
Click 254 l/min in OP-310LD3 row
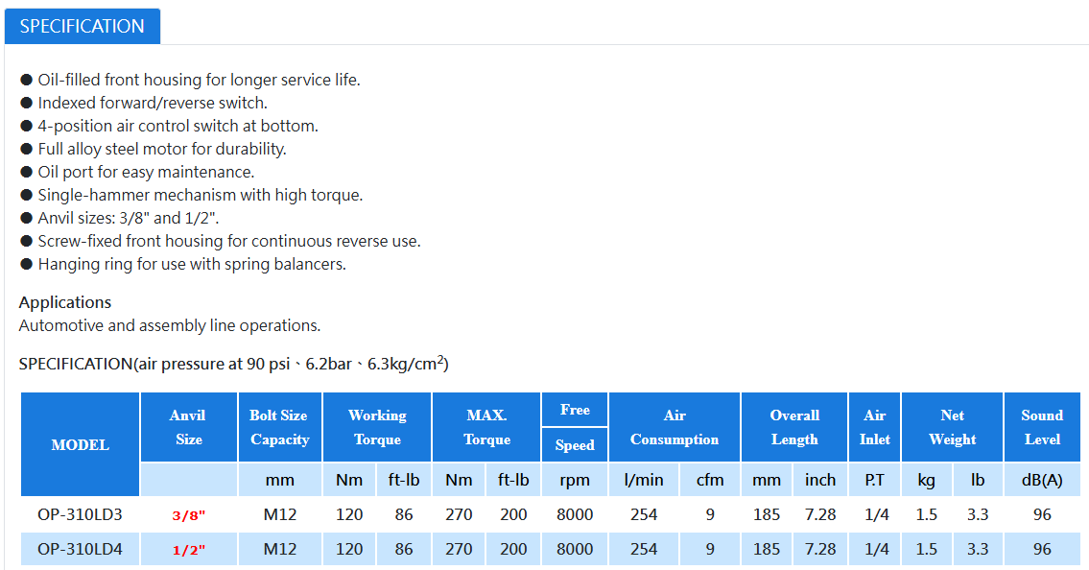pos(644,514)
